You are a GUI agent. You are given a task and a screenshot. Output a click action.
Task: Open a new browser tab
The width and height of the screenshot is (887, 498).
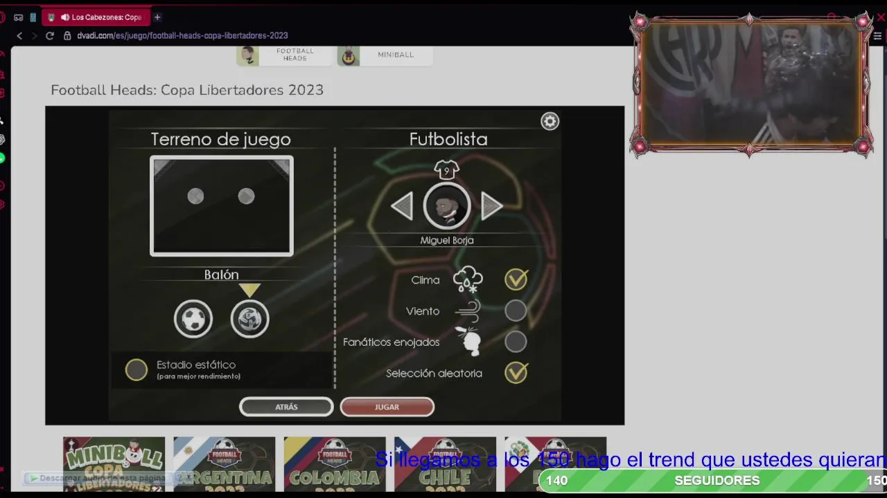click(157, 17)
